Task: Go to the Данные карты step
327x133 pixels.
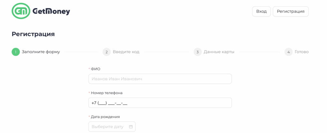Action: point(219,52)
